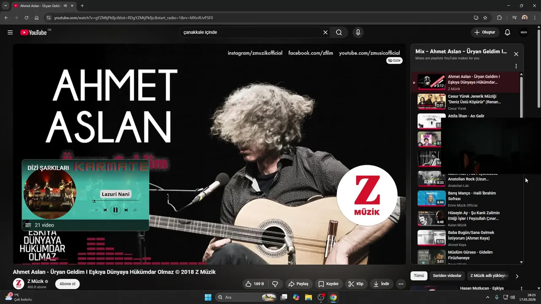Open the taskbar weather widget
Viewport: 541px width, 304px height.
[x=18, y=297]
